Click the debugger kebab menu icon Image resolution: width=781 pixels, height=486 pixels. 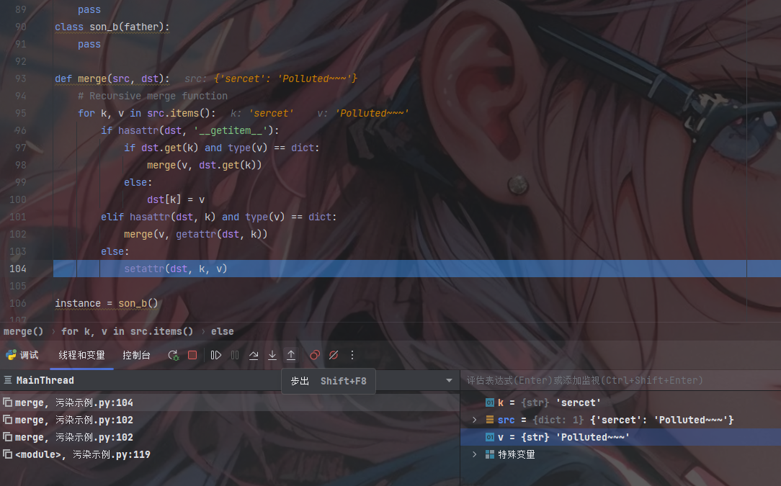click(352, 355)
